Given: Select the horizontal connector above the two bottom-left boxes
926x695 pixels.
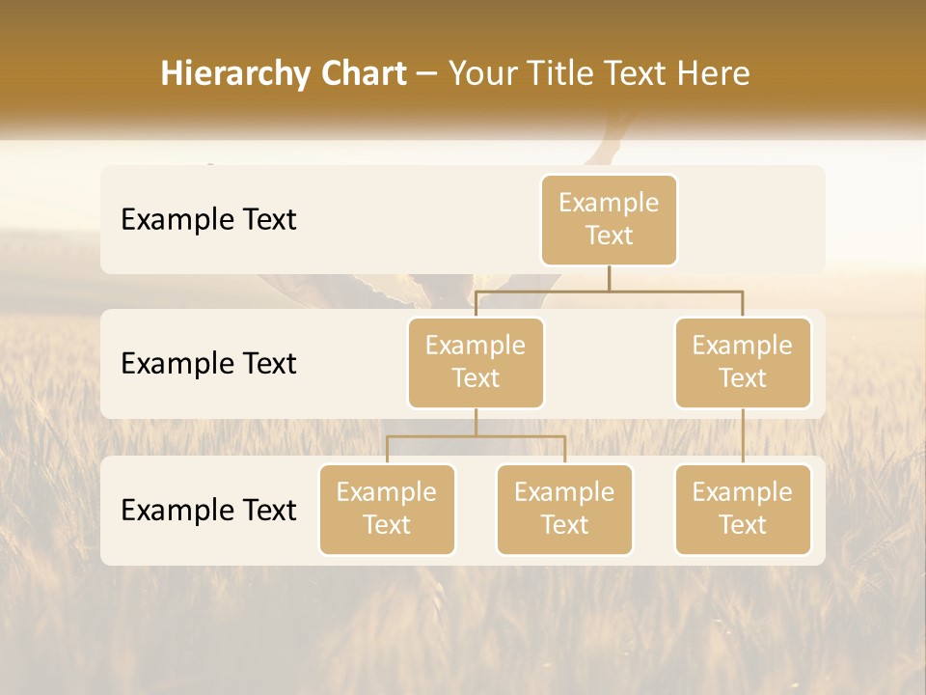Looking at the screenshot, I should click(476, 436).
